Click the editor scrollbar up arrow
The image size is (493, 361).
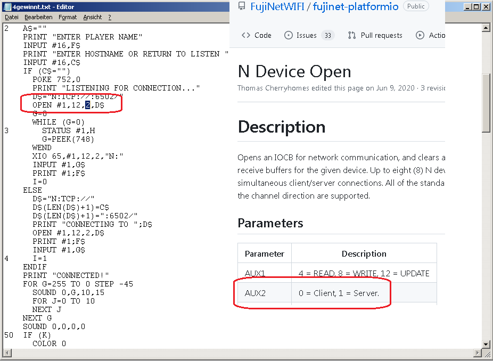(x=486, y=28)
